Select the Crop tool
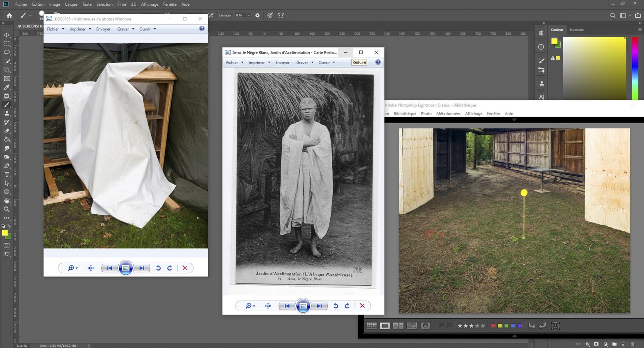The image size is (644, 348). click(7, 70)
